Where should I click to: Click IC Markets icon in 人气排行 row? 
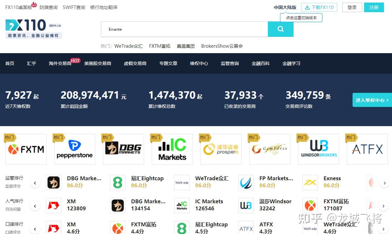[x=182, y=206]
